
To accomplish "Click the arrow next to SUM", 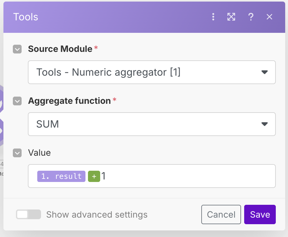I will pyautogui.click(x=265, y=124).
